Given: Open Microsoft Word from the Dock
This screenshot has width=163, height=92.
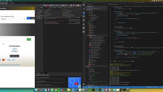Looking at the screenshot, I should pos(77,90).
